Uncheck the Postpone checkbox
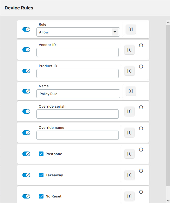 tap(41, 154)
